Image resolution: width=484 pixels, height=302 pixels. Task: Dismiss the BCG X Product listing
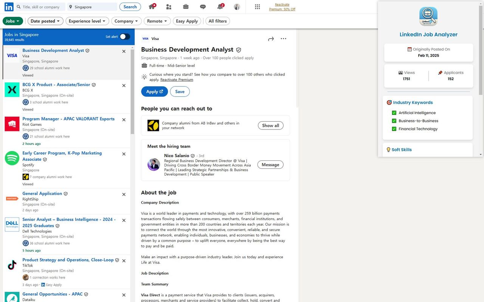pyautogui.click(x=124, y=86)
